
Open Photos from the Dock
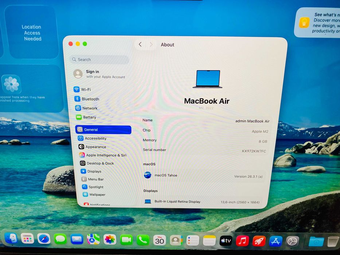click(x=110, y=240)
